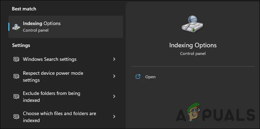The width and height of the screenshot is (260, 129).
Task: Open Windows Search settings result
Action: click(x=66, y=59)
